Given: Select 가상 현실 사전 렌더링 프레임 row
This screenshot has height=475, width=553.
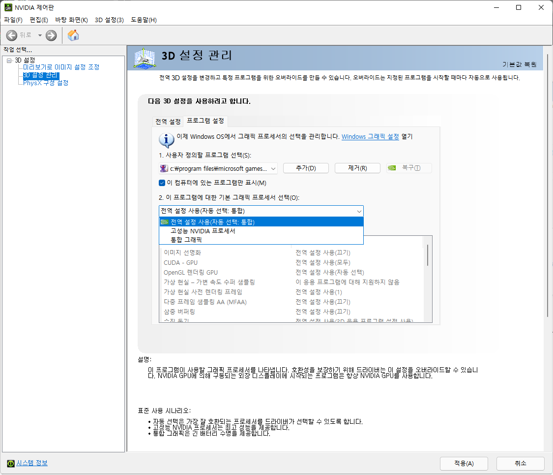Looking at the screenshot, I should [x=291, y=292].
